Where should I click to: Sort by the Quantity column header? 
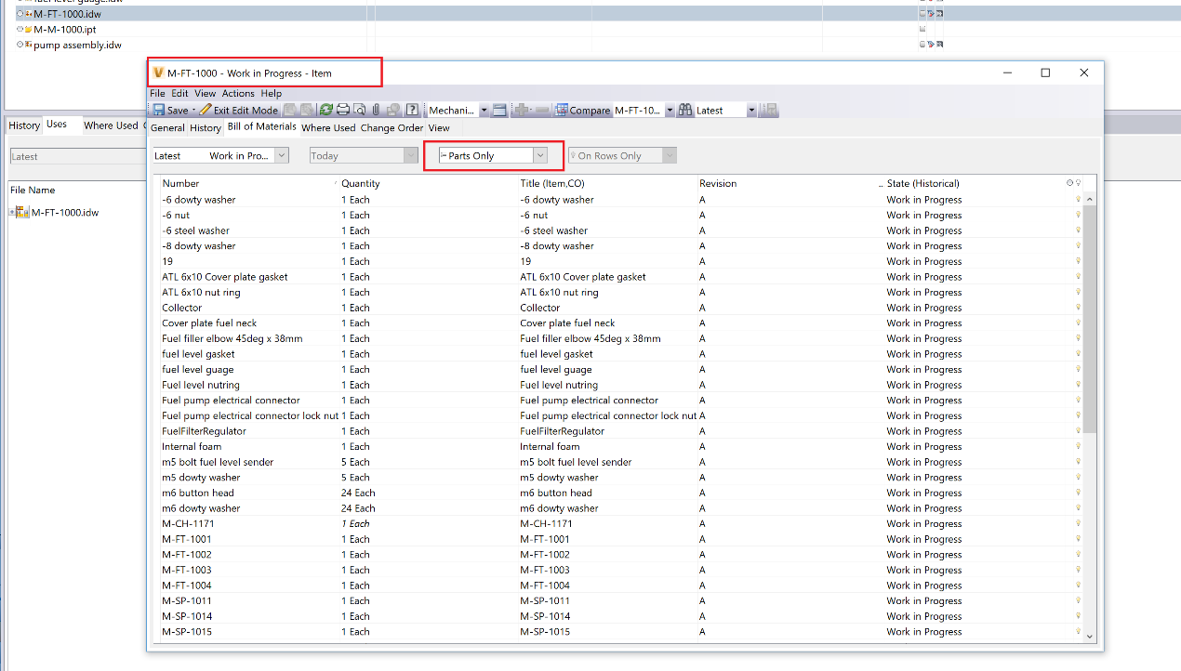[428, 183]
